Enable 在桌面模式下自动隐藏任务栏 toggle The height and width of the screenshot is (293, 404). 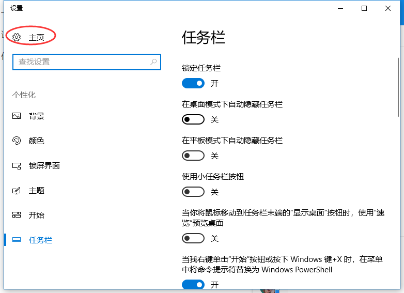pyautogui.click(x=193, y=119)
